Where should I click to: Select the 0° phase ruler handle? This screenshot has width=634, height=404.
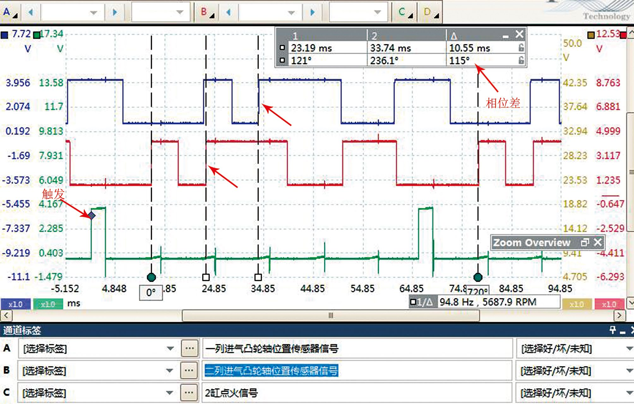[151, 277]
